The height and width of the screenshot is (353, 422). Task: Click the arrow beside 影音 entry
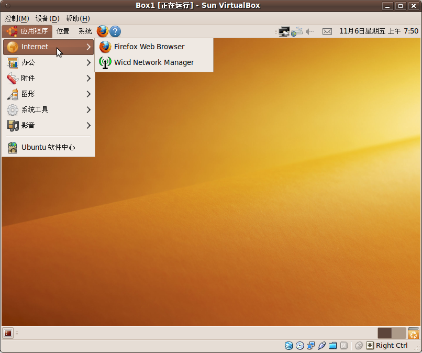[x=88, y=126]
